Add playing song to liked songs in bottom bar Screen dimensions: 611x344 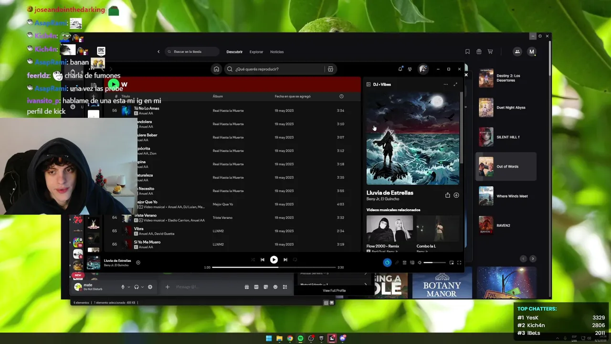[x=138, y=262]
